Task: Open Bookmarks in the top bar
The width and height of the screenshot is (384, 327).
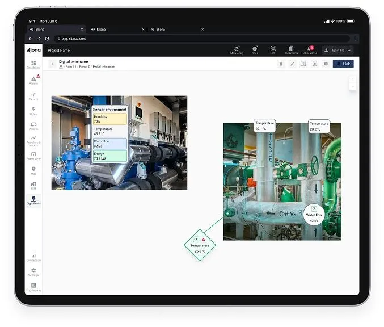Action: [291, 50]
